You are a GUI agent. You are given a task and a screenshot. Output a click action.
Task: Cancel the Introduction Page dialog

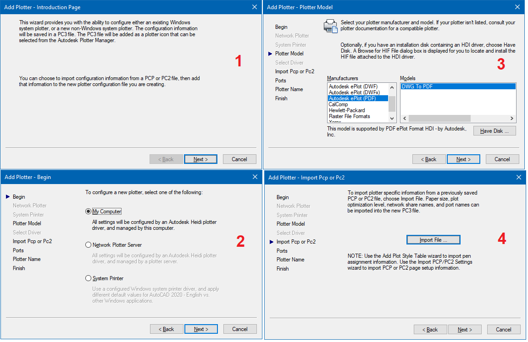coord(239,159)
